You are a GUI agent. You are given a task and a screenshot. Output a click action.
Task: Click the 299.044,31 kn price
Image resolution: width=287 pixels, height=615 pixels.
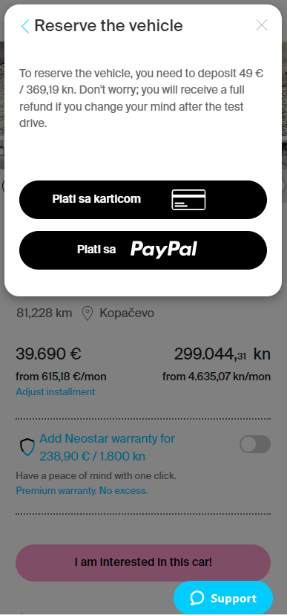tap(222, 354)
